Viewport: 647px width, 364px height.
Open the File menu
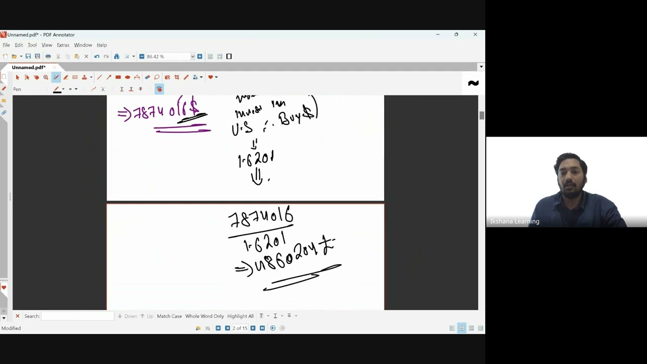(6, 45)
